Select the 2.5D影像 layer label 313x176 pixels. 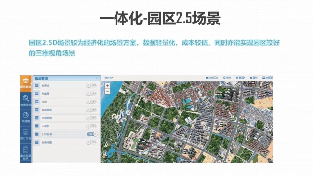(x=47, y=134)
